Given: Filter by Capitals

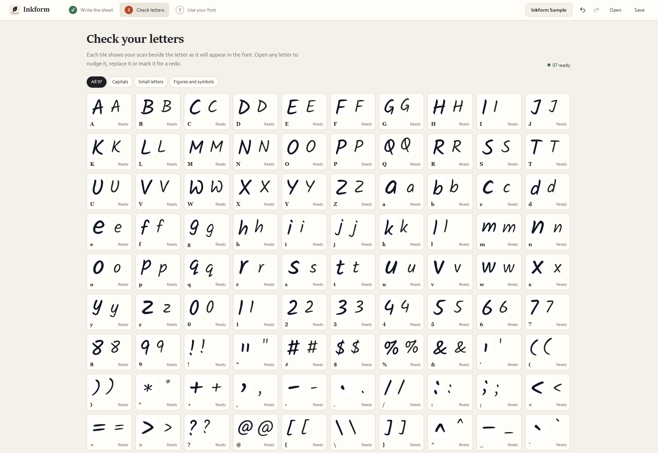Looking at the screenshot, I should pos(120,82).
